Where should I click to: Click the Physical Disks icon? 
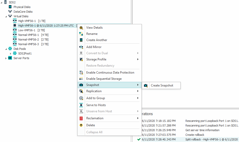click(x=10, y=7)
